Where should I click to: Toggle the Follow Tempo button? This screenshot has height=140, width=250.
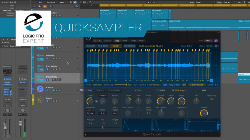tap(197, 85)
